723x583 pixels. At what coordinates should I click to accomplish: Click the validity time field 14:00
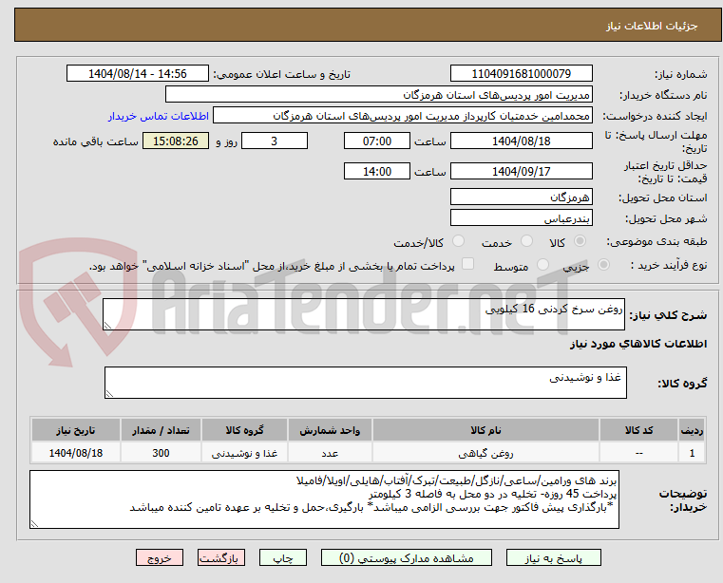point(377,171)
